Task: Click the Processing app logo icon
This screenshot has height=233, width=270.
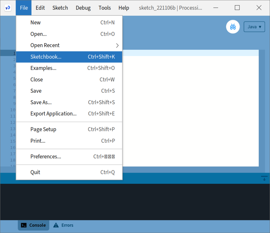Action: [x=8, y=8]
